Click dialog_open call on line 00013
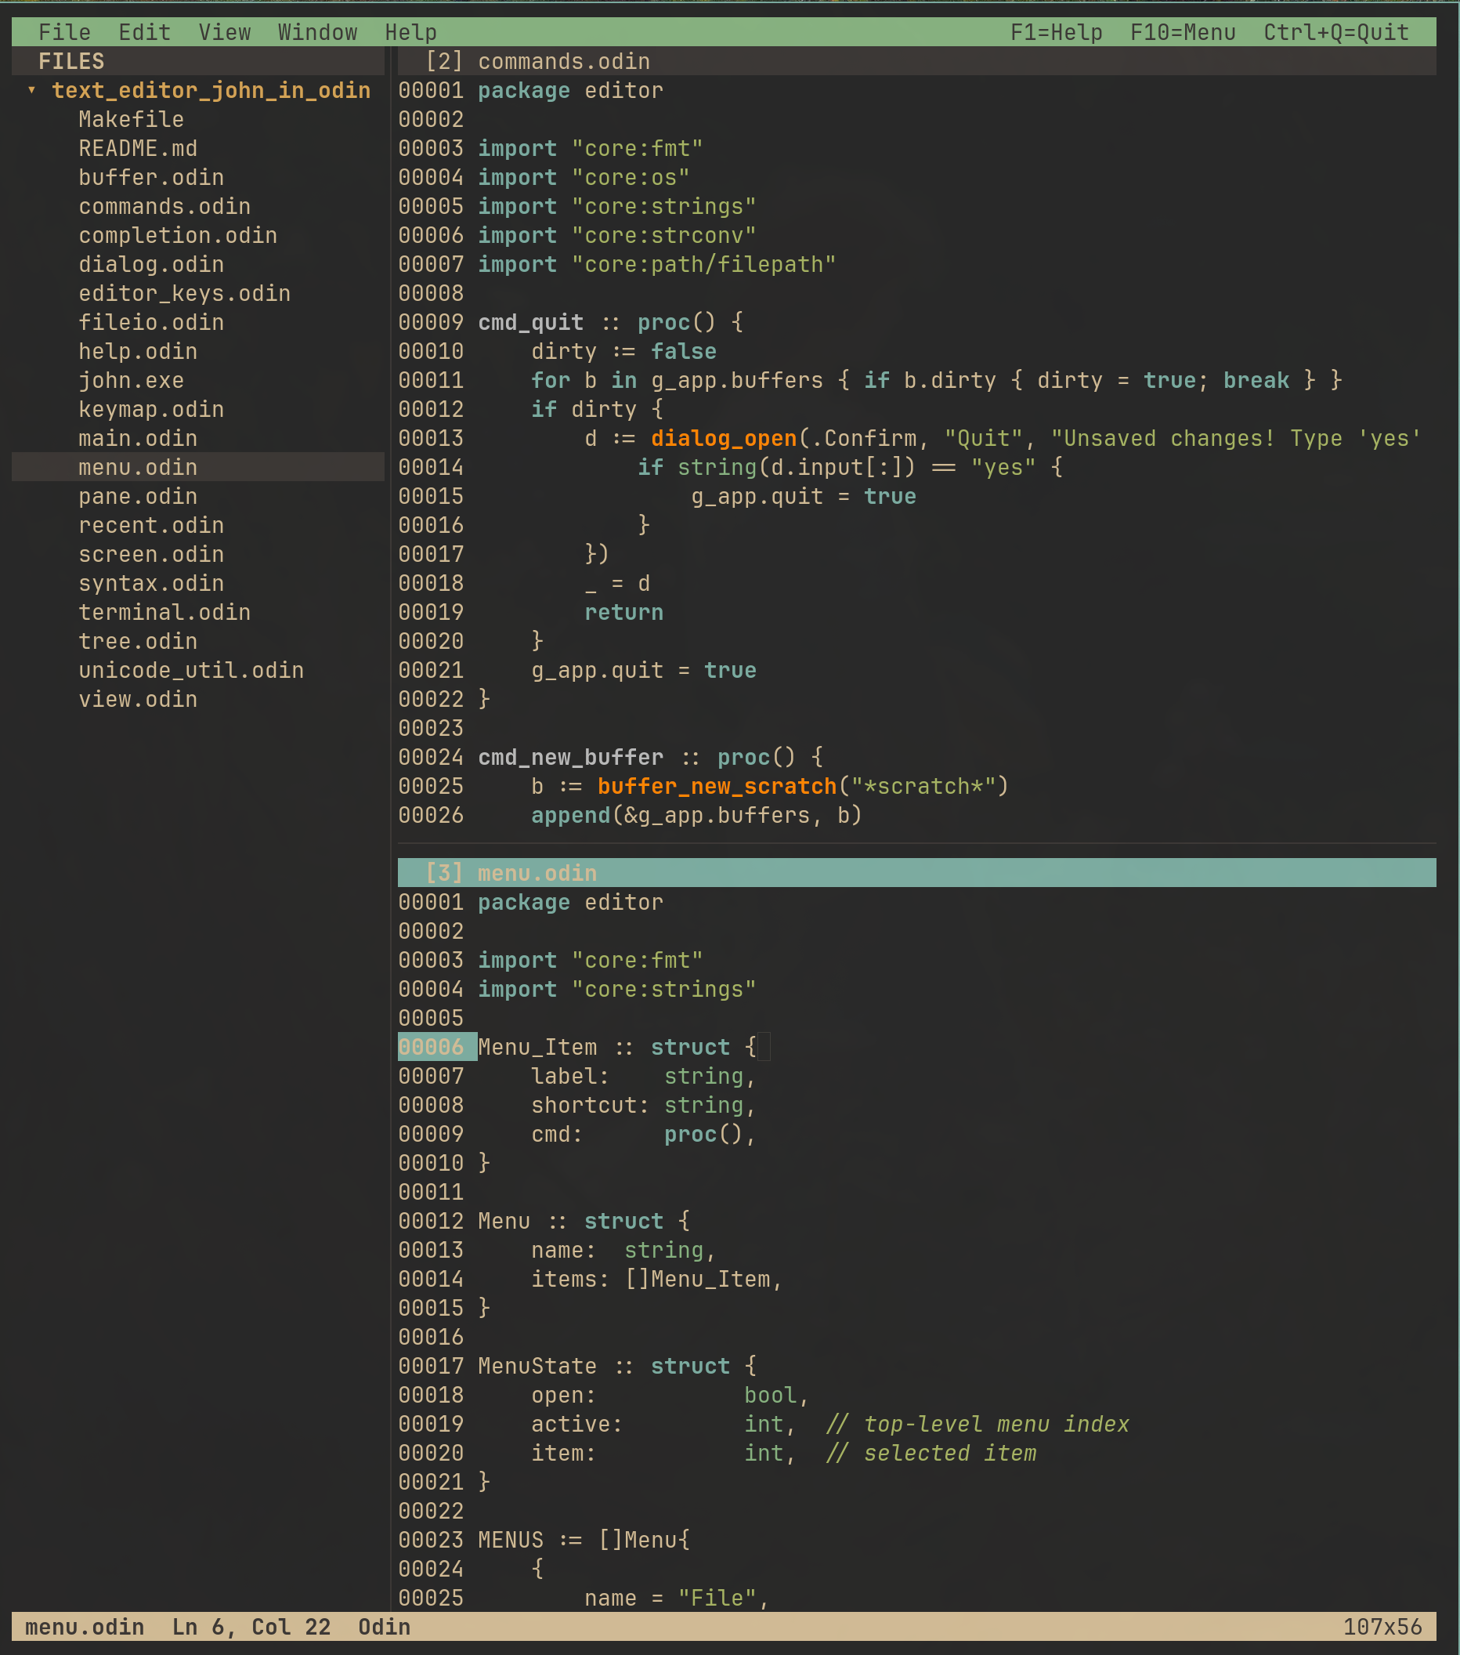The image size is (1460, 1655). coord(725,439)
